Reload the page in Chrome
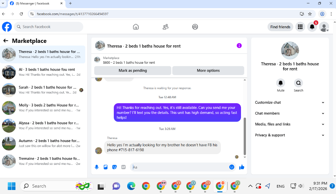Screen dimensions: 336x194 pos(21,14)
